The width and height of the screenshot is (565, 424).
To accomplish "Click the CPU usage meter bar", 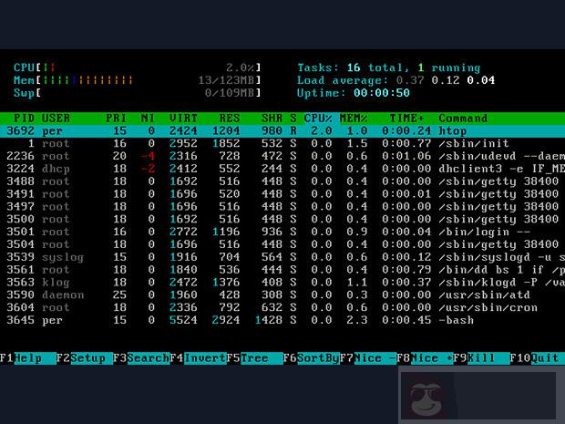I will pyautogui.click(x=137, y=67).
